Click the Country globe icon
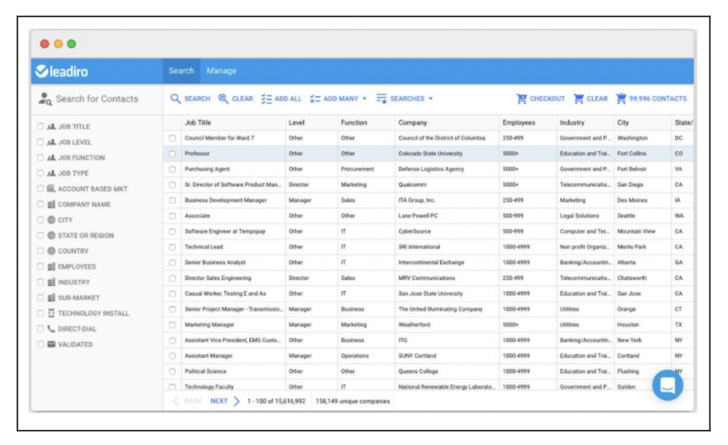The width and height of the screenshot is (728, 445). coord(51,250)
